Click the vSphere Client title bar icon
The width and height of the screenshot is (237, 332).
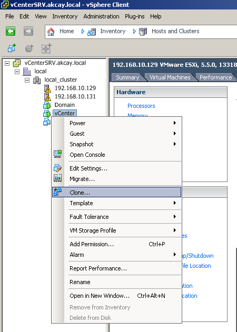point(5,4)
